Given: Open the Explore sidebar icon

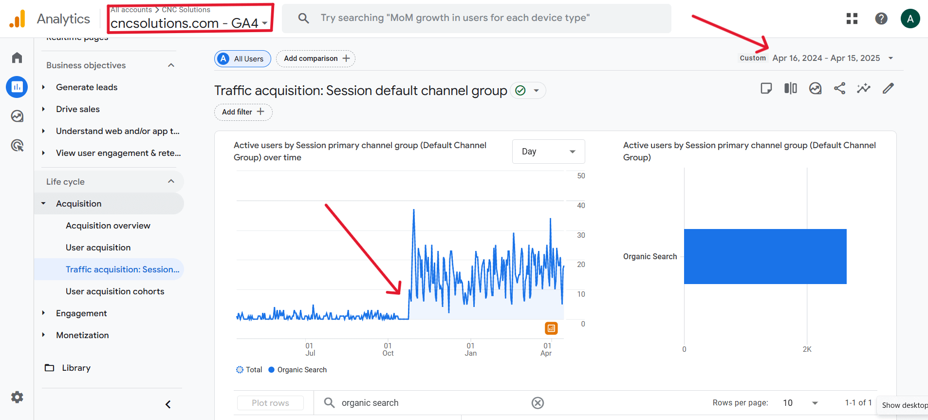Looking at the screenshot, I should [x=17, y=116].
